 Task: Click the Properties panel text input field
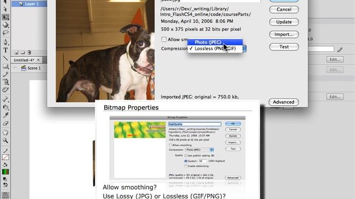321,49
